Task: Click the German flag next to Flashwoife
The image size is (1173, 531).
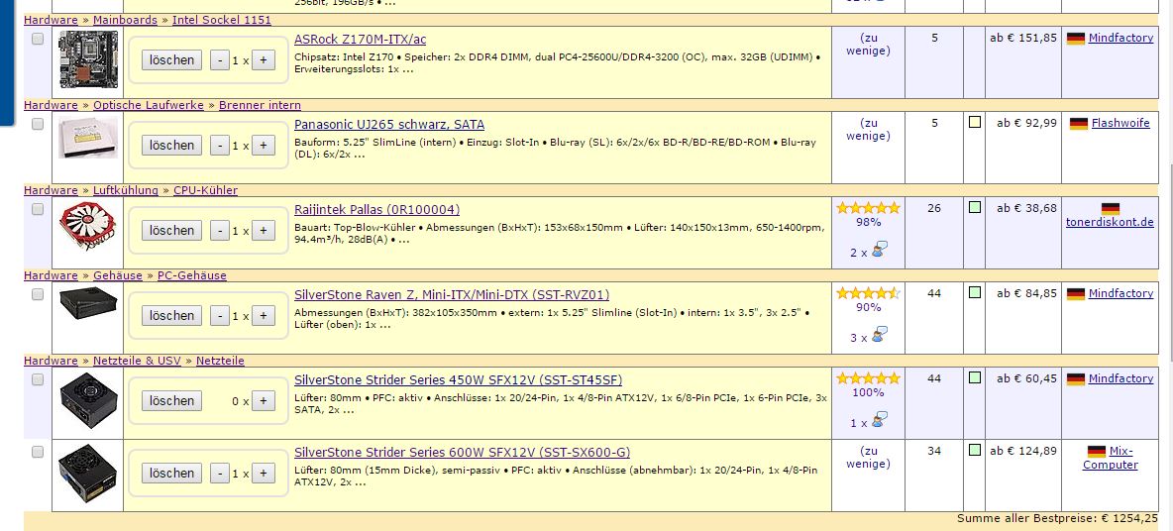Action: click(x=1079, y=124)
